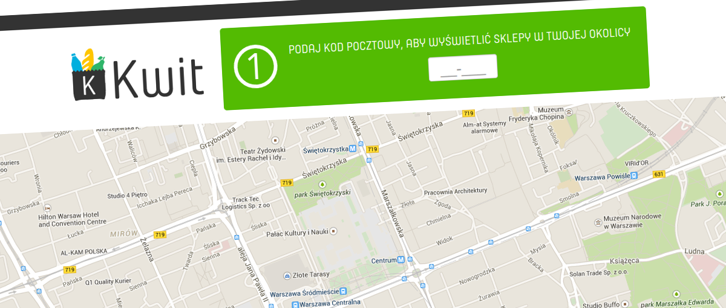This screenshot has height=308, width=726.
Task: Focus the postal code input field
Action: [463, 68]
